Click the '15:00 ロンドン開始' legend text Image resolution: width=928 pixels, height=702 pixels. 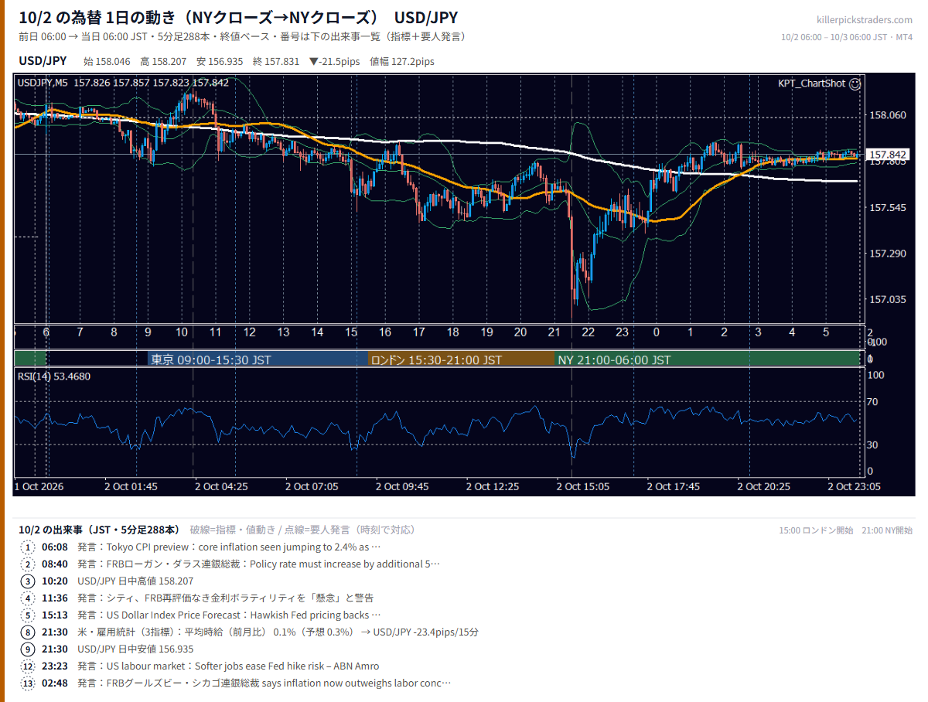tap(816, 530)
